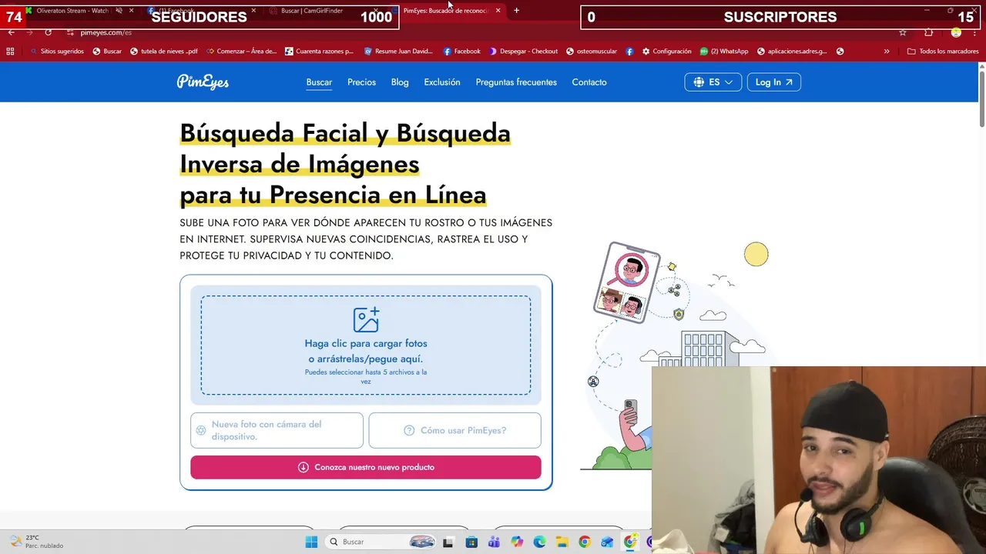Open Preguntas frecuentes page
Image resolution: width=986 pixels, height=554 pixels.
click(x=516, y=82)
